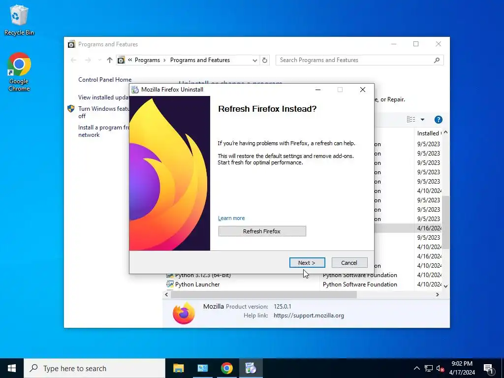Maximize the Programs and Features window

point(416,44)
